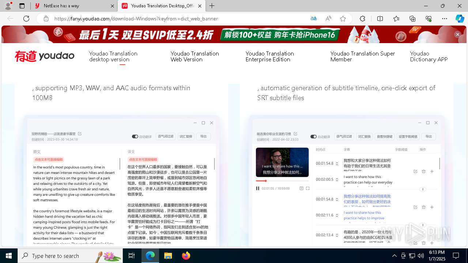Show hidden system tray icons
Screen dimensions: 468x263
(394, 256)
